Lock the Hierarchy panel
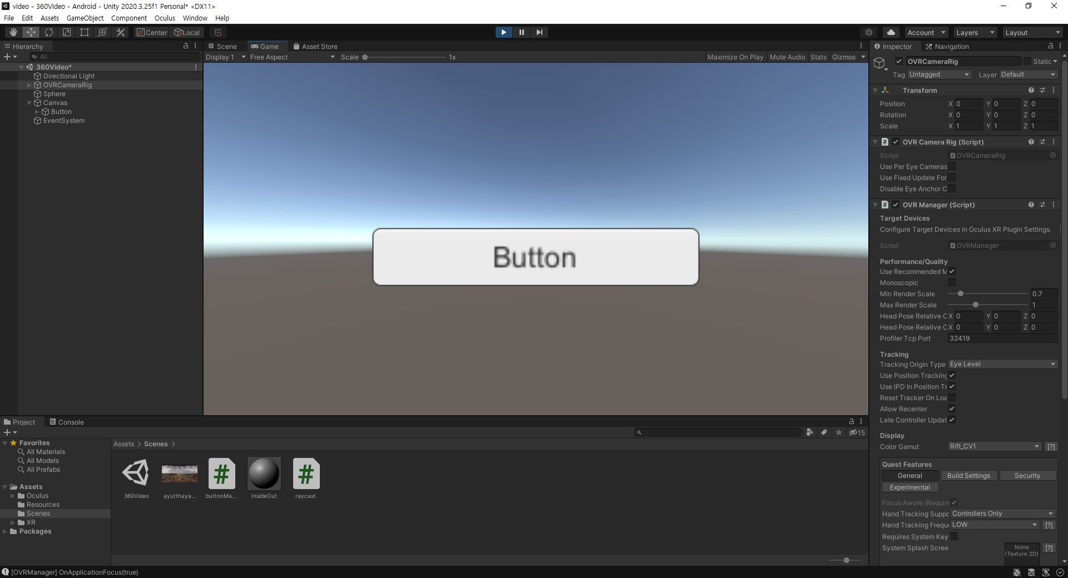The width and height of the screenshot is (1068, 578). tap(186, 46)
